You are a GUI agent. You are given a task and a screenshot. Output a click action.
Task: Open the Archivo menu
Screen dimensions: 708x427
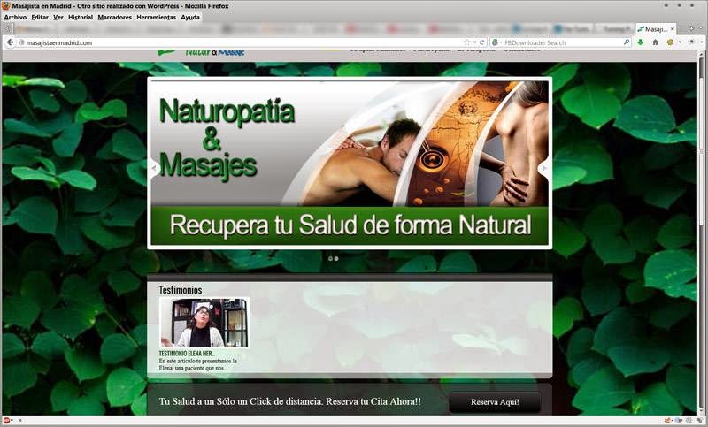pyautogui.click(x=15, y=17)
